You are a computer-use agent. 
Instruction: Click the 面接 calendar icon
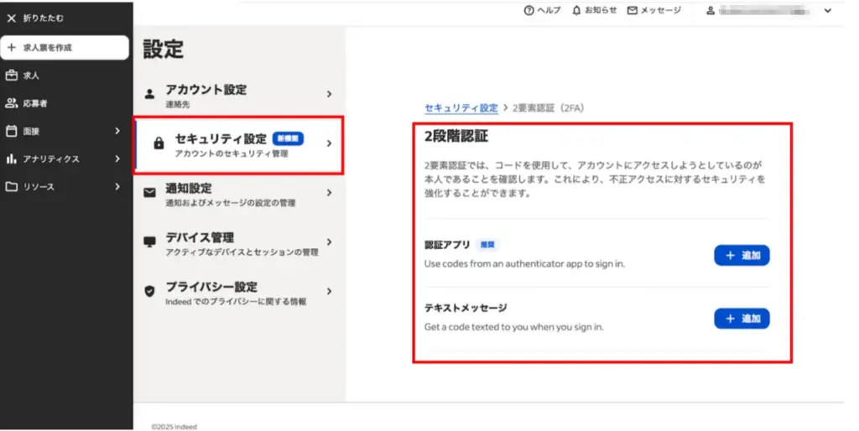coord(12,131)
